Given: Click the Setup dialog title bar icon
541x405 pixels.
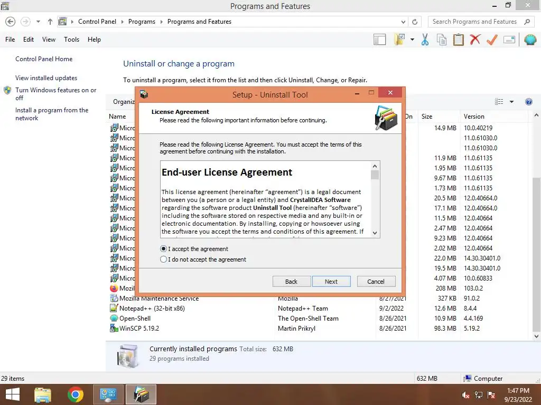Looking at the screenshot, I should pyautogui.click(x=144, y=94).
